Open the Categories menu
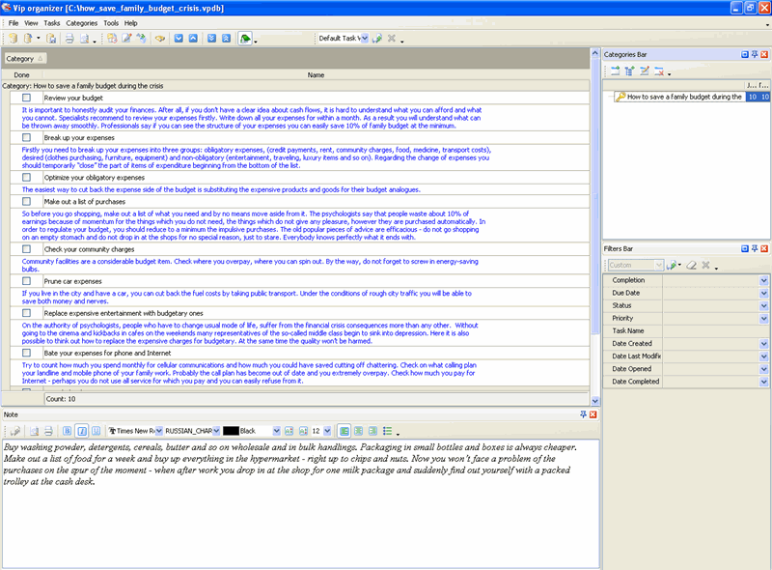 point(82,23)
